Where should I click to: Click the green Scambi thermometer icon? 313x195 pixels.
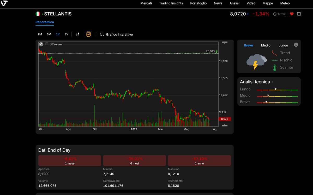coord(274,68)
